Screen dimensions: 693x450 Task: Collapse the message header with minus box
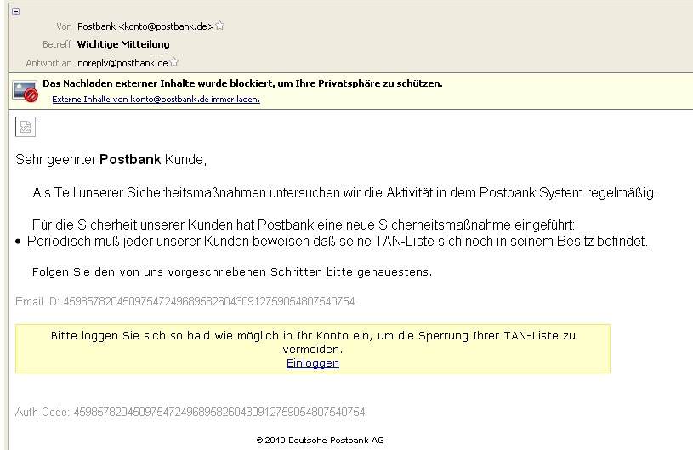coord(16,11)
